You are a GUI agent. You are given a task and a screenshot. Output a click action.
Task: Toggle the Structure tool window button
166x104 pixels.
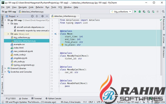2,72
